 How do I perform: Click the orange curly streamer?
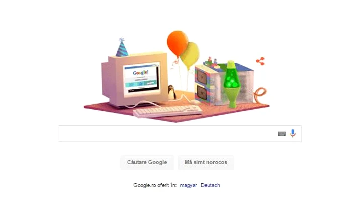point(260,95)
